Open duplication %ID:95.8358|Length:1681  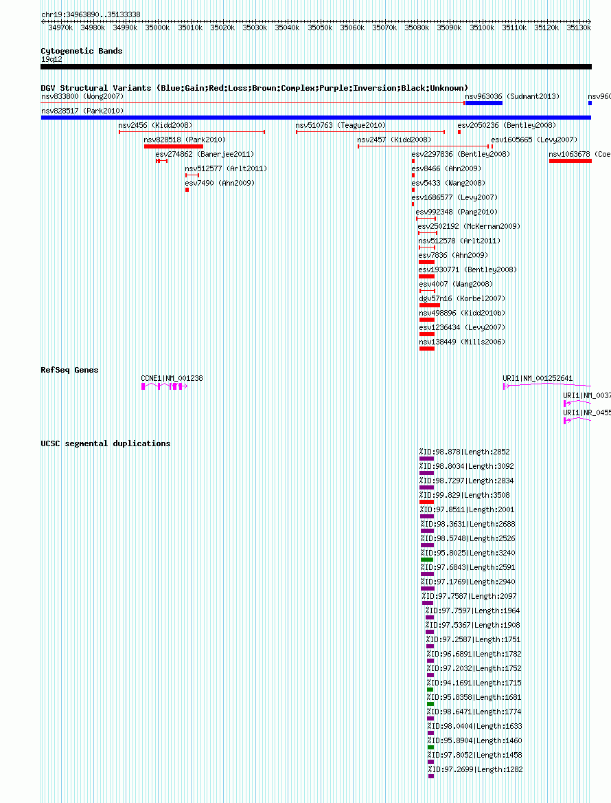click(474, 696)
